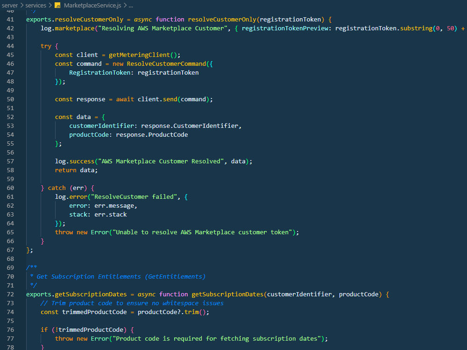
Task: Click 'RegistrationToken' property on line 47
Action: (100, 73)
